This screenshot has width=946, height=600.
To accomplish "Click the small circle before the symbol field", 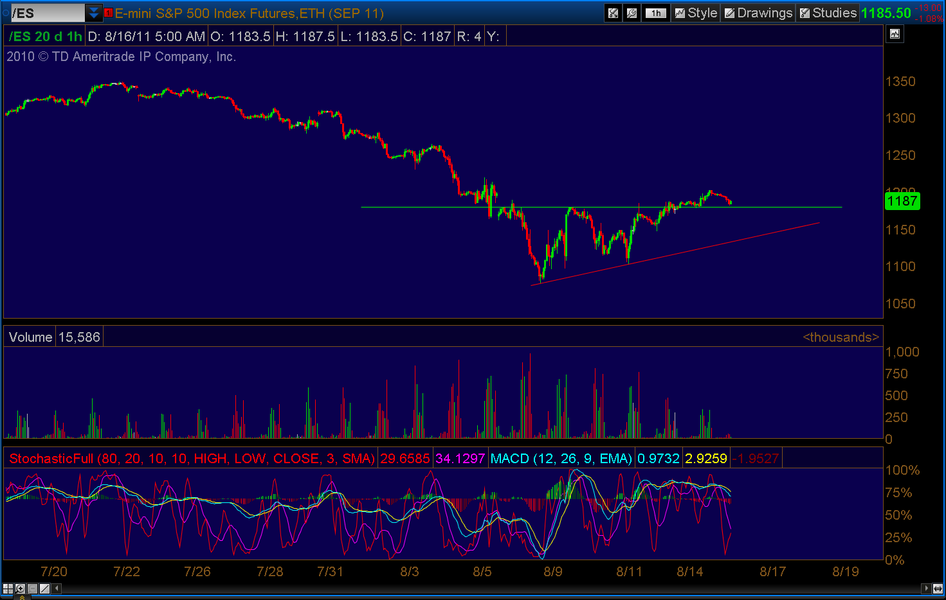I will point(5,13).
